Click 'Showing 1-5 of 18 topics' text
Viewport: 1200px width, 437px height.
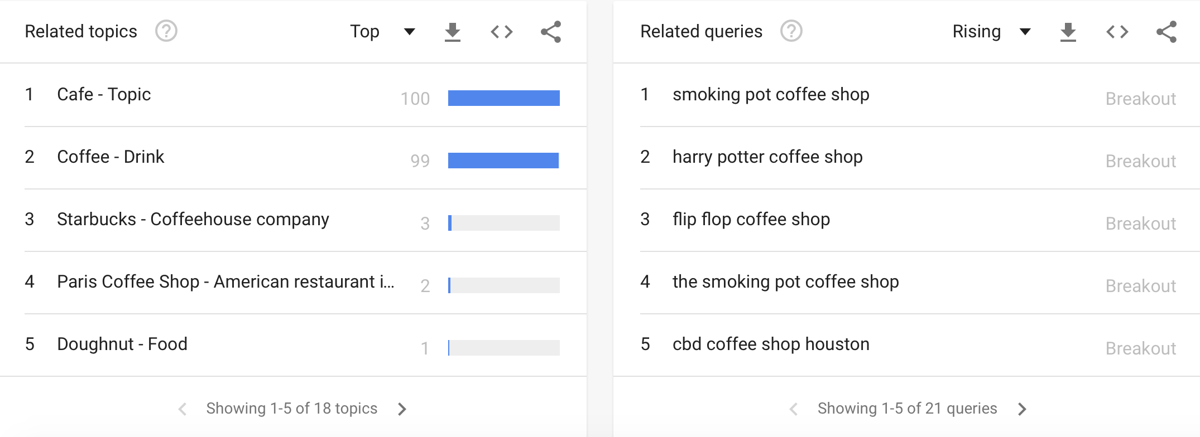[x=292, y=409]
